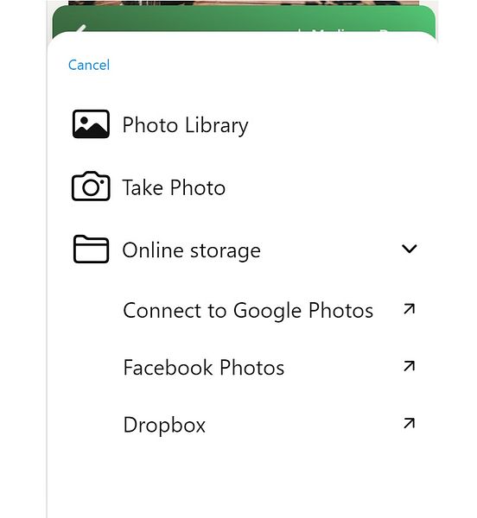Click the background image strip above header

tap(244, 3)
